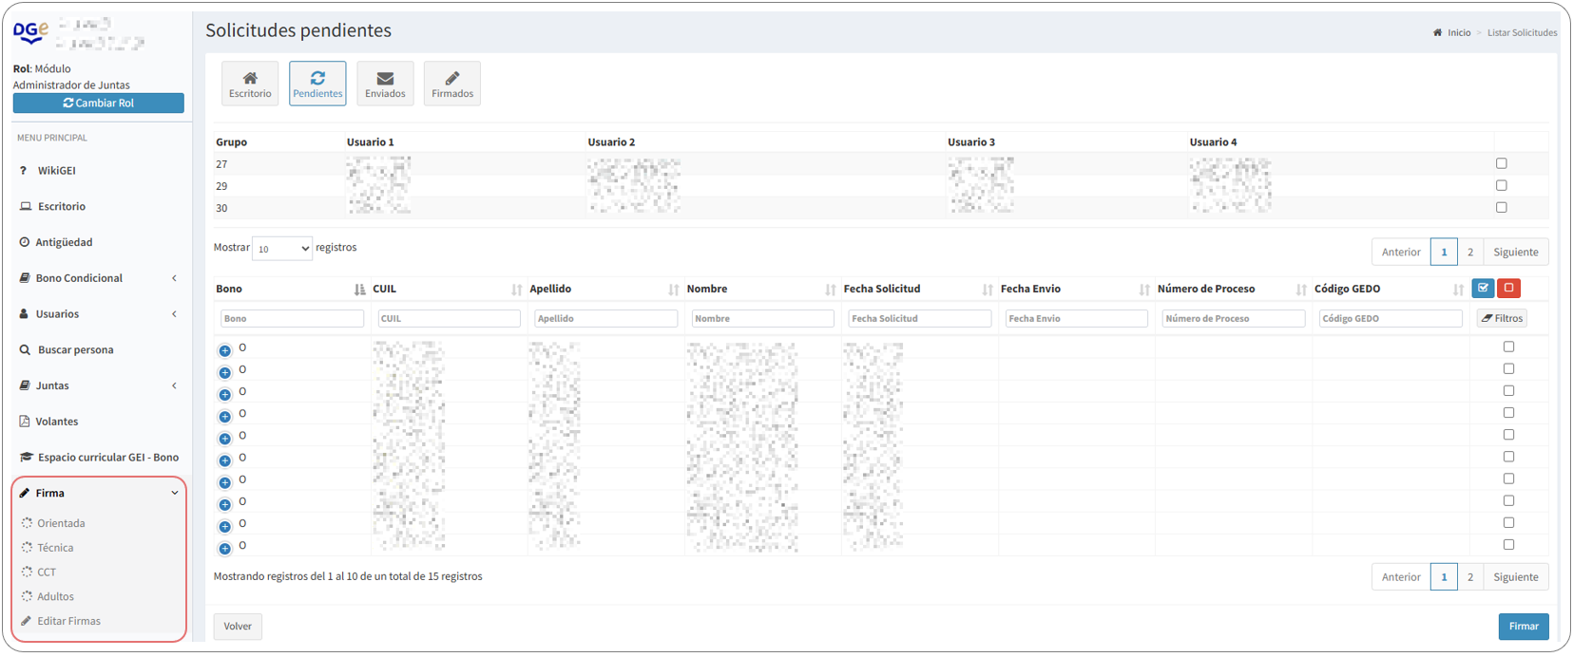
Task: Click the home icon in breadcrumb
Action: 1437,32
